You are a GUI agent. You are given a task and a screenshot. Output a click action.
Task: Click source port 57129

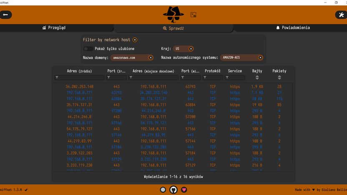pos(116,159)
